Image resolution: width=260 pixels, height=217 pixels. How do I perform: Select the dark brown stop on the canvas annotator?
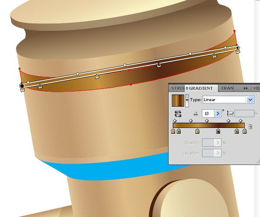159,65
